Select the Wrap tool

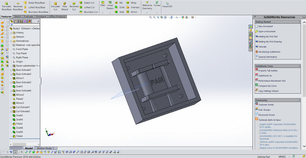tap(131, 3)
